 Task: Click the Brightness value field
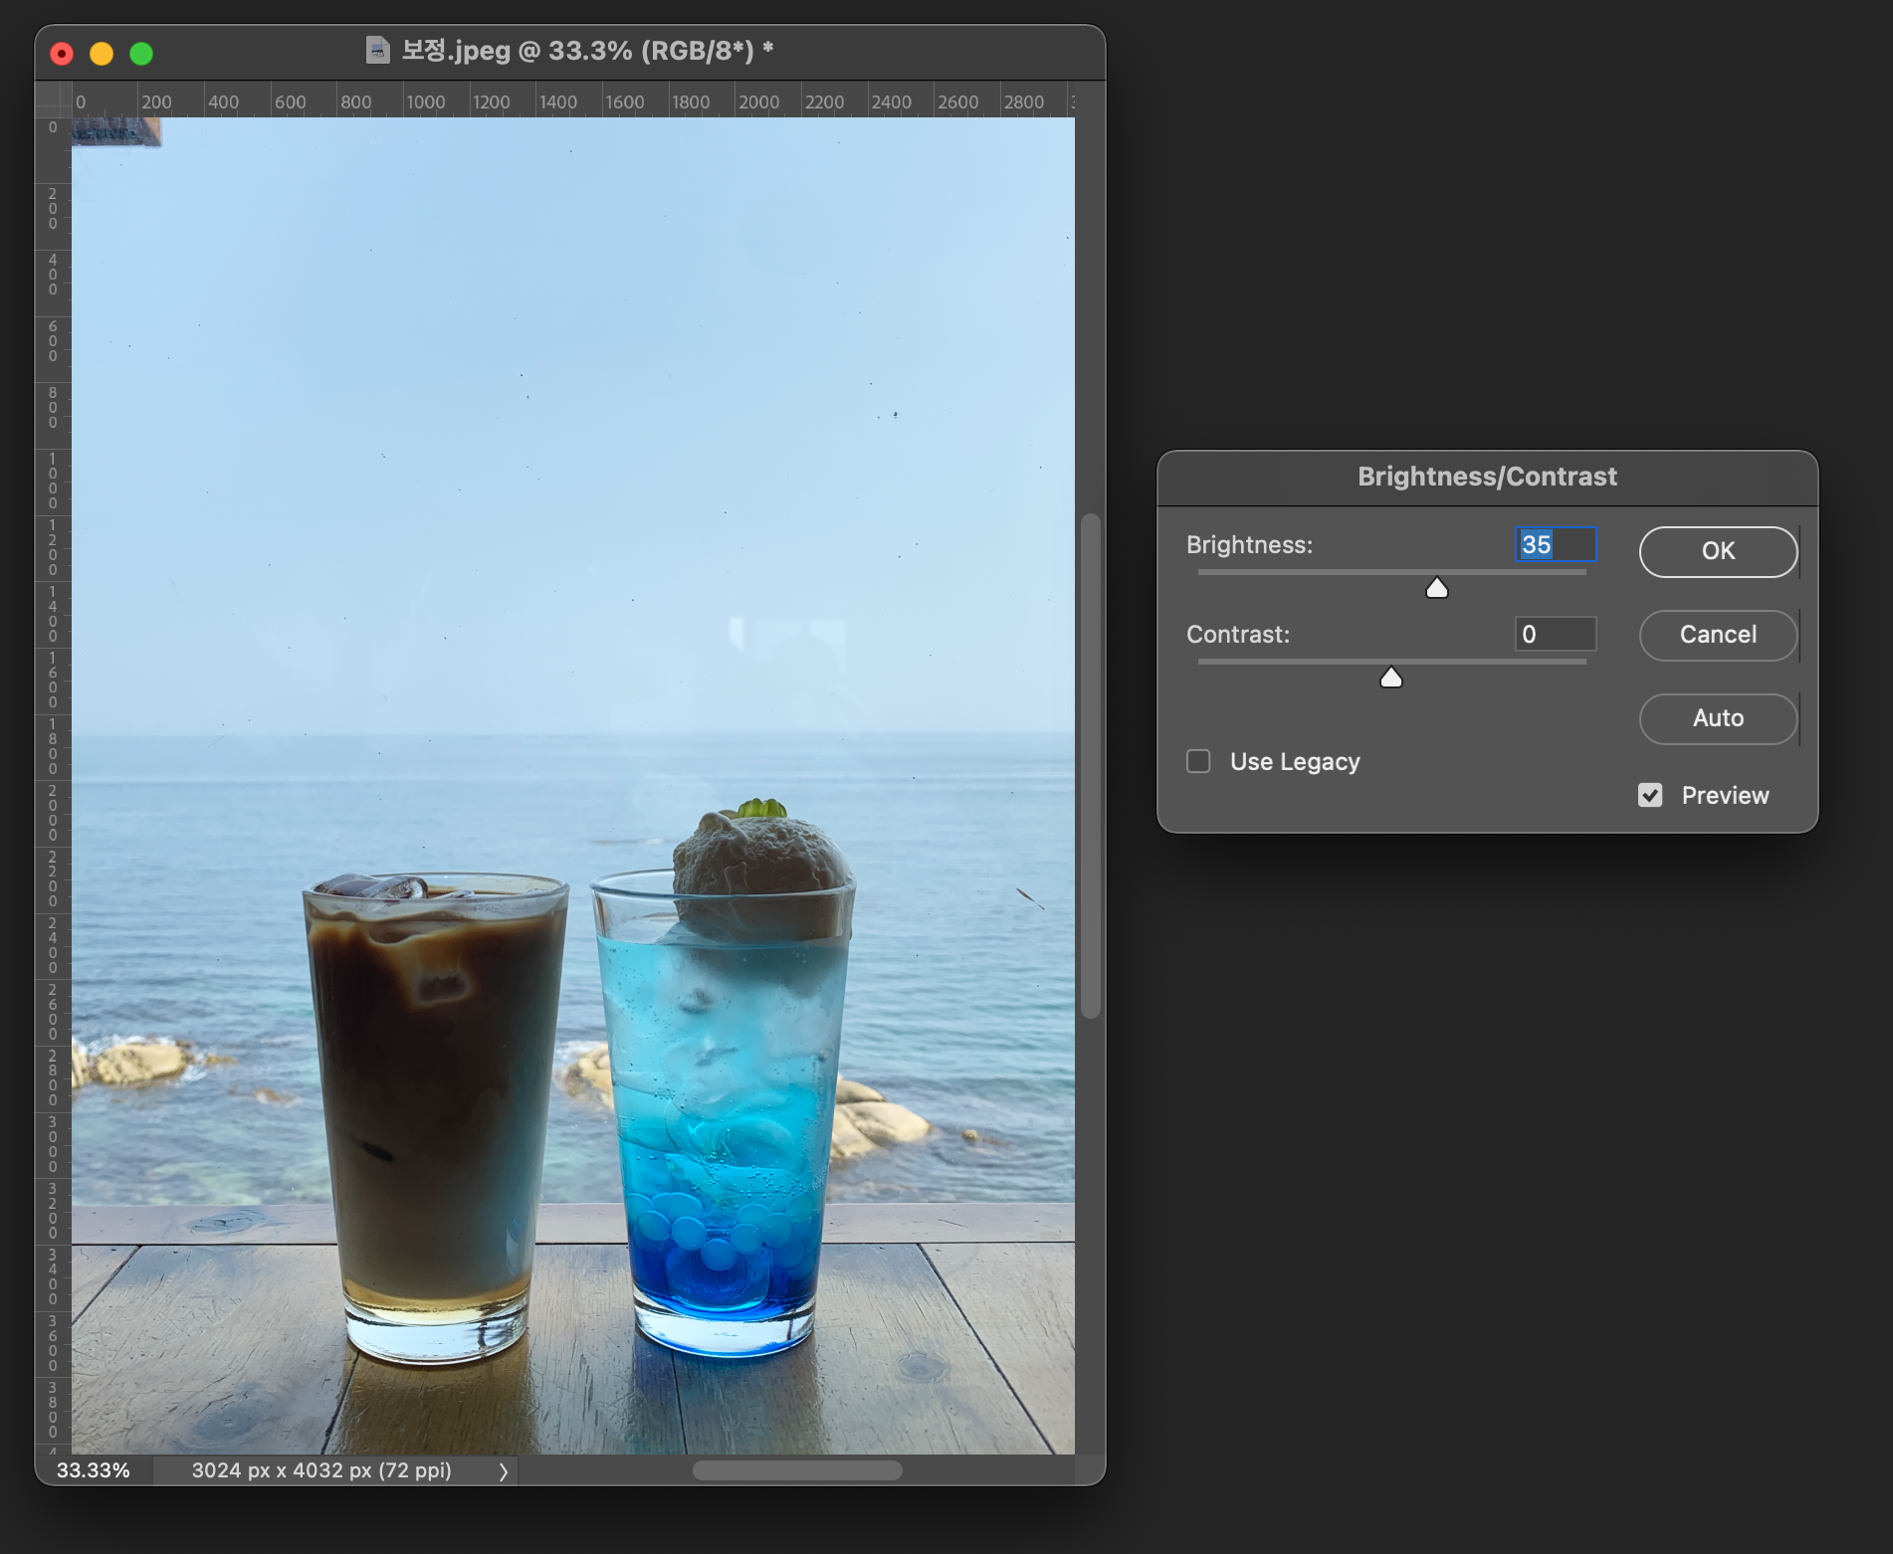1556,544
